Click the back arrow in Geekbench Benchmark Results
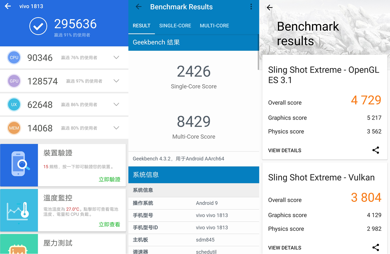390x254 pixels. tap(139, 7)
